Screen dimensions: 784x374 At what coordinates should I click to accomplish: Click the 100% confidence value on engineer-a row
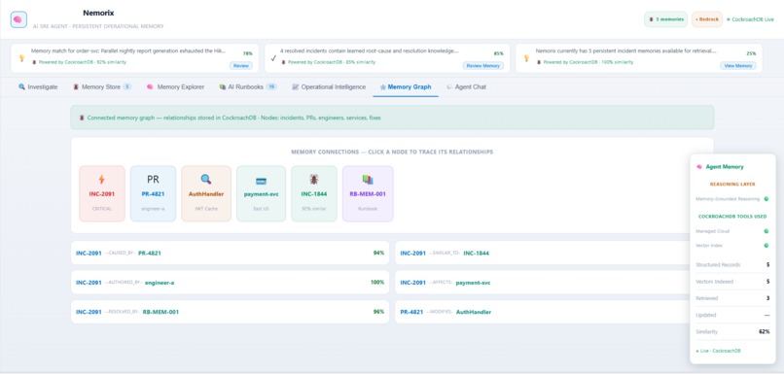tap(377, 283)
